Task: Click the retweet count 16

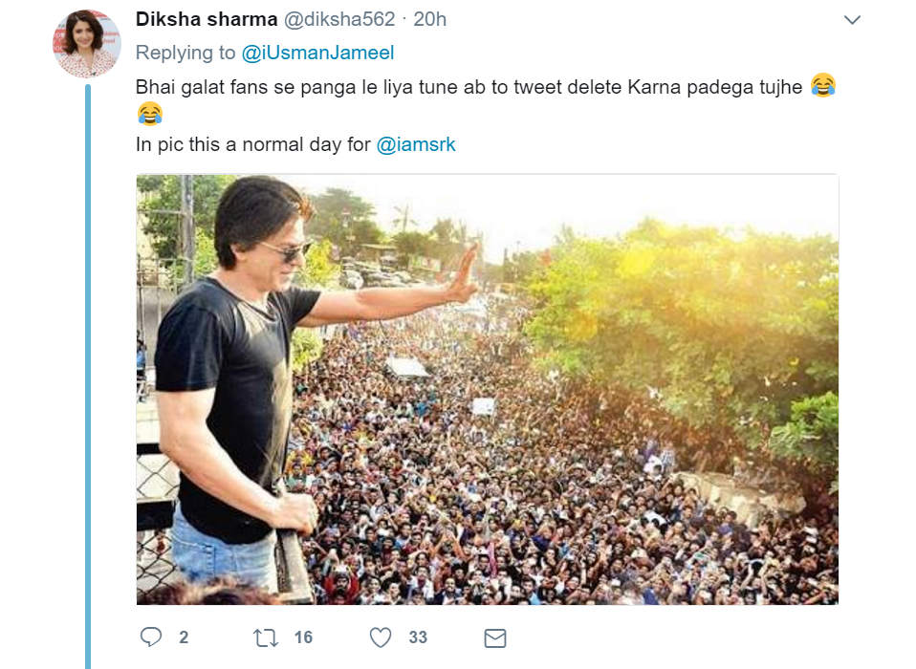Action: (x=303, y=637)
